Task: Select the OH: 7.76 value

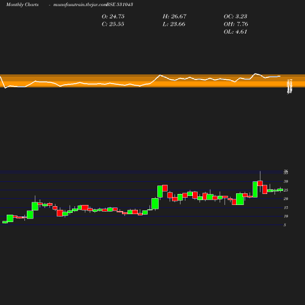Action: click(x=236, y=24)
